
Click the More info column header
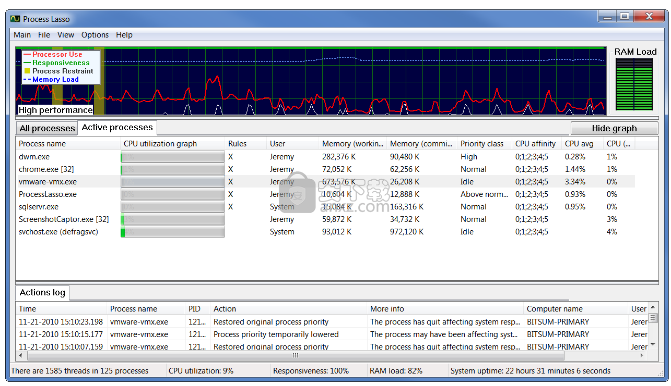pyautogui.click(x=445, y=309)
